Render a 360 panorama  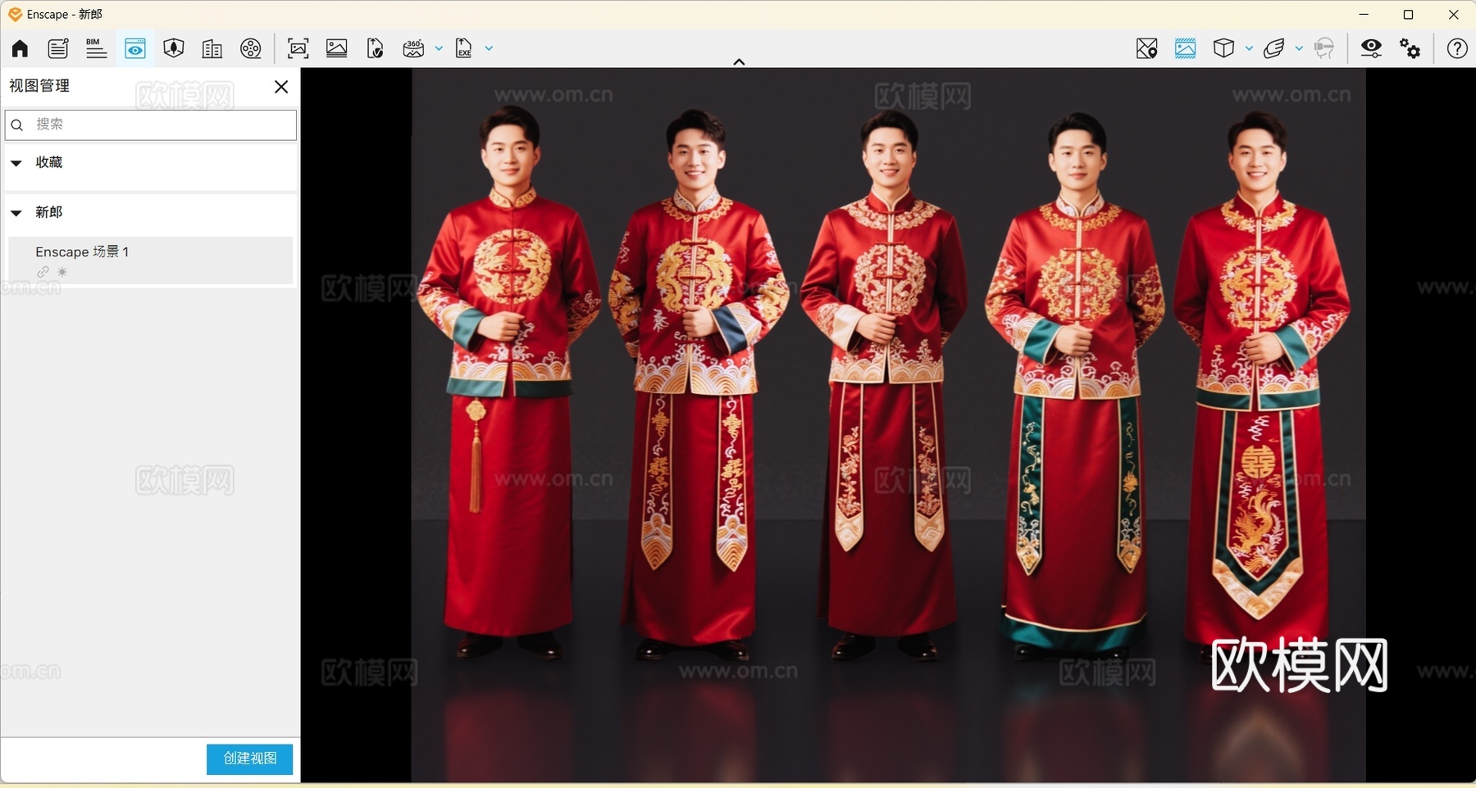[413, 48]
